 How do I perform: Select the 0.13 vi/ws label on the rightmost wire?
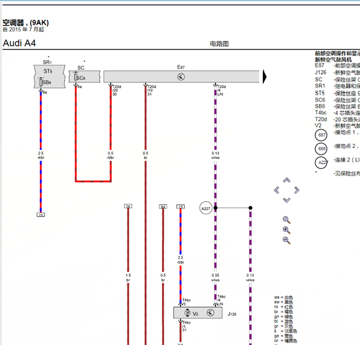click(250, 278)
